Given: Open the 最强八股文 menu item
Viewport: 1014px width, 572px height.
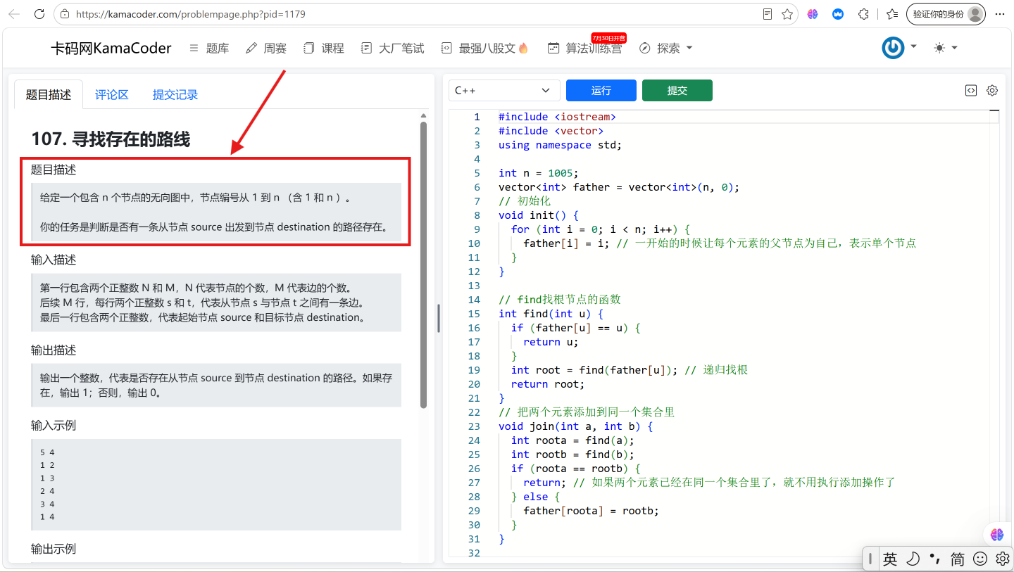Looking at the screenshot, I should 484,48.
